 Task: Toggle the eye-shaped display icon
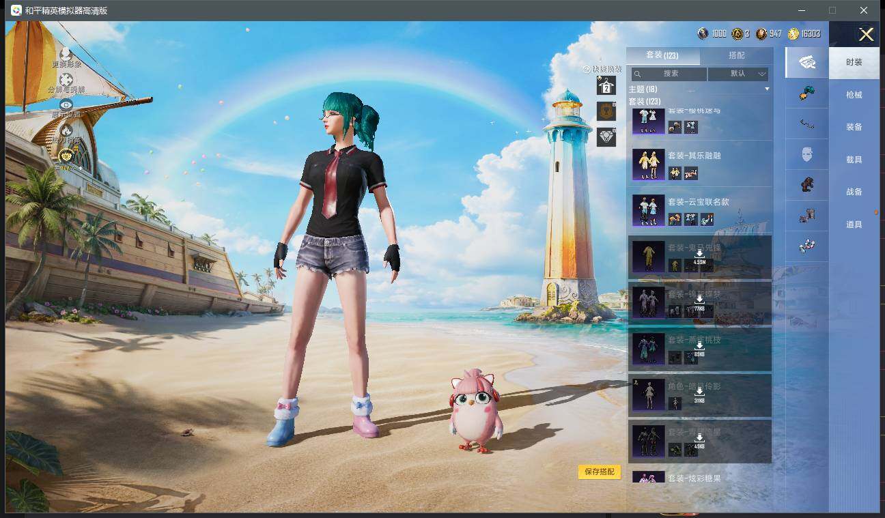(66, 104)
